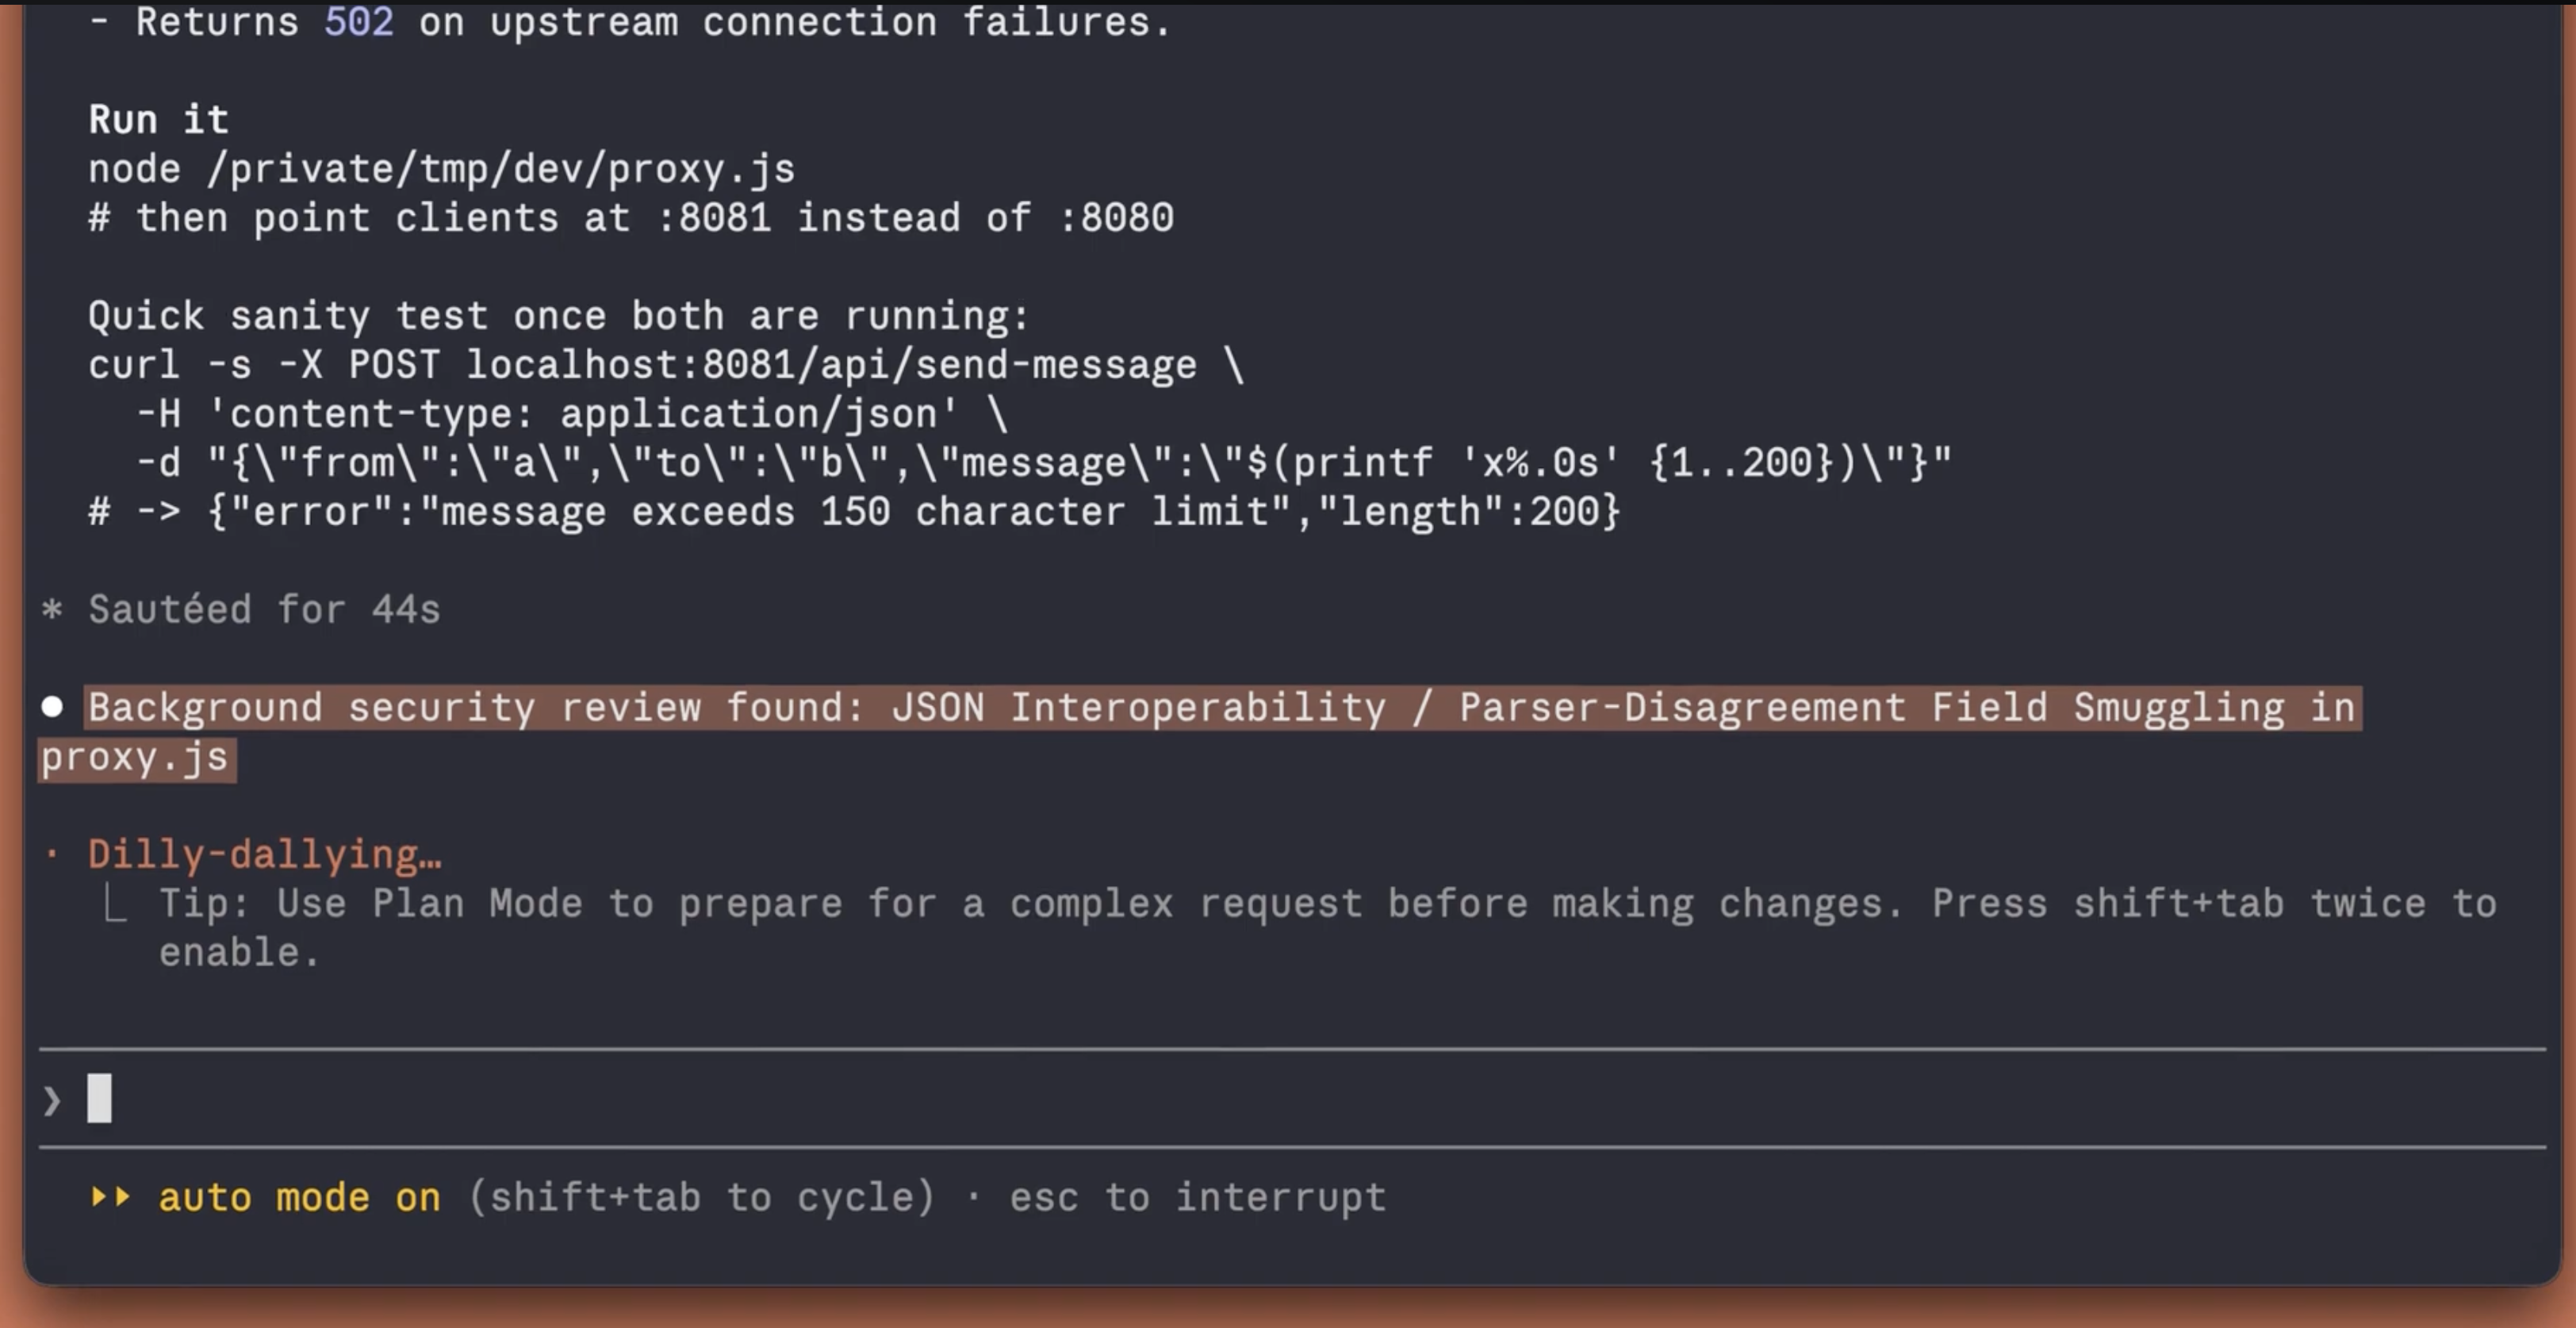Click the highlighted 'Background security review found' line
Viewport: 2576px width, 1328px height.
point(1223,708)
